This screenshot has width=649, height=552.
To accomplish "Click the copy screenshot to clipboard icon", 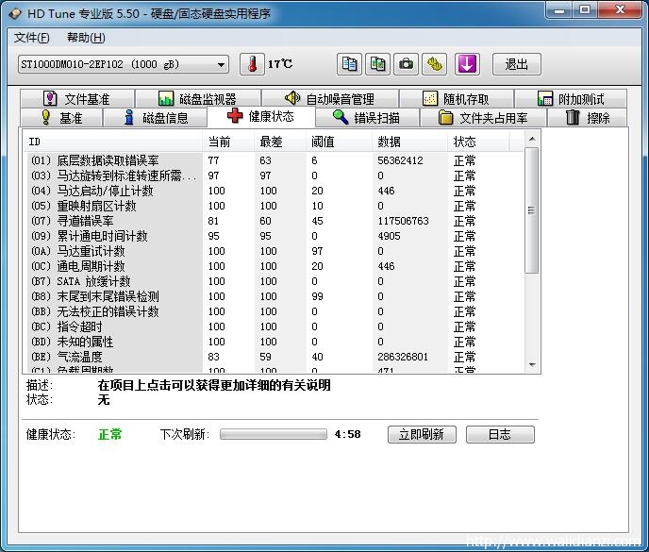I will [377, 64].
